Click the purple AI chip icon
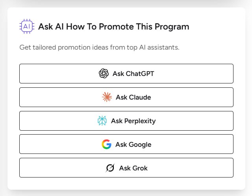The image size is (252, 196). coord(27,26)
